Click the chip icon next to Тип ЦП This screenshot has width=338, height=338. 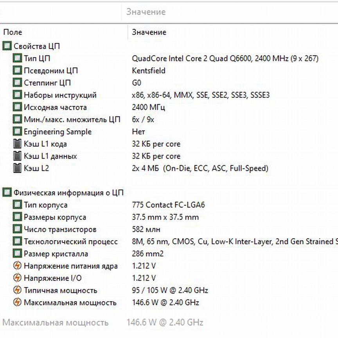tap(17, 59)
